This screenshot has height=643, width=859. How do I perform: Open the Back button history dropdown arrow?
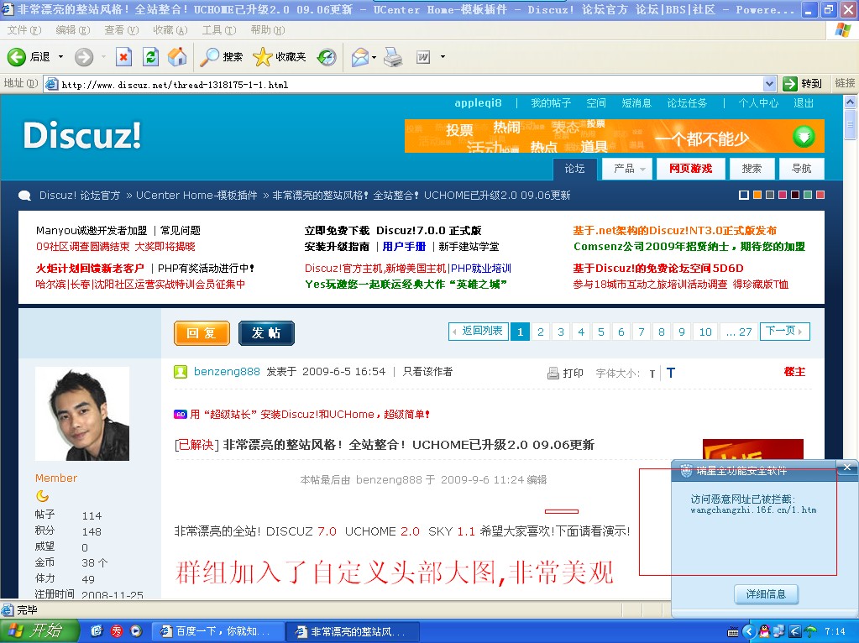[x=60, y=56]
